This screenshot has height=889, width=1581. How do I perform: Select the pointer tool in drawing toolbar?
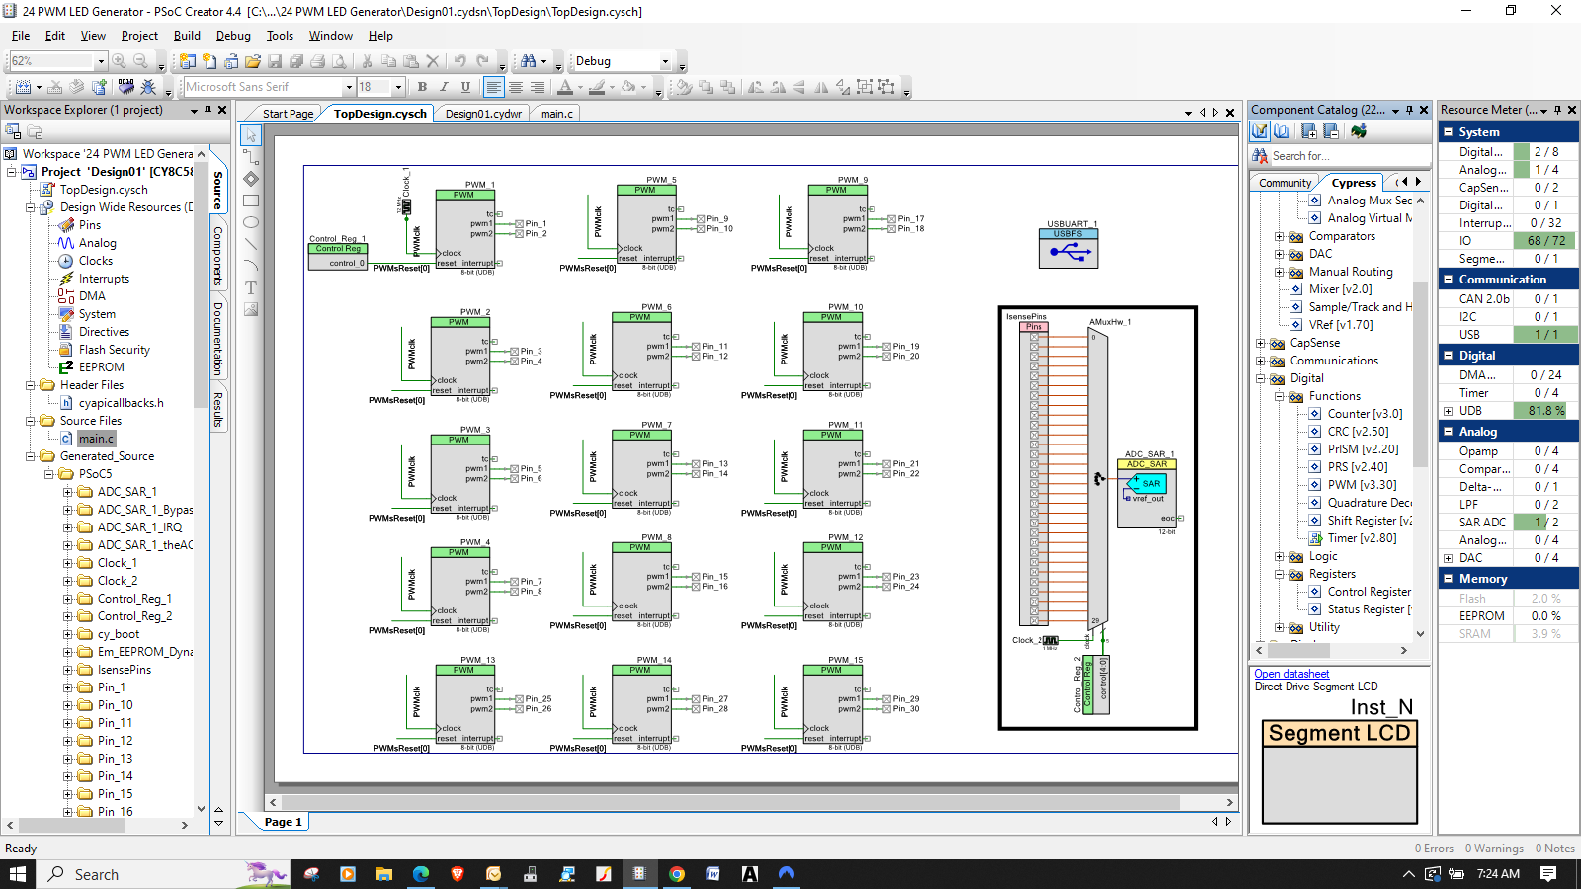click(251, 135)
